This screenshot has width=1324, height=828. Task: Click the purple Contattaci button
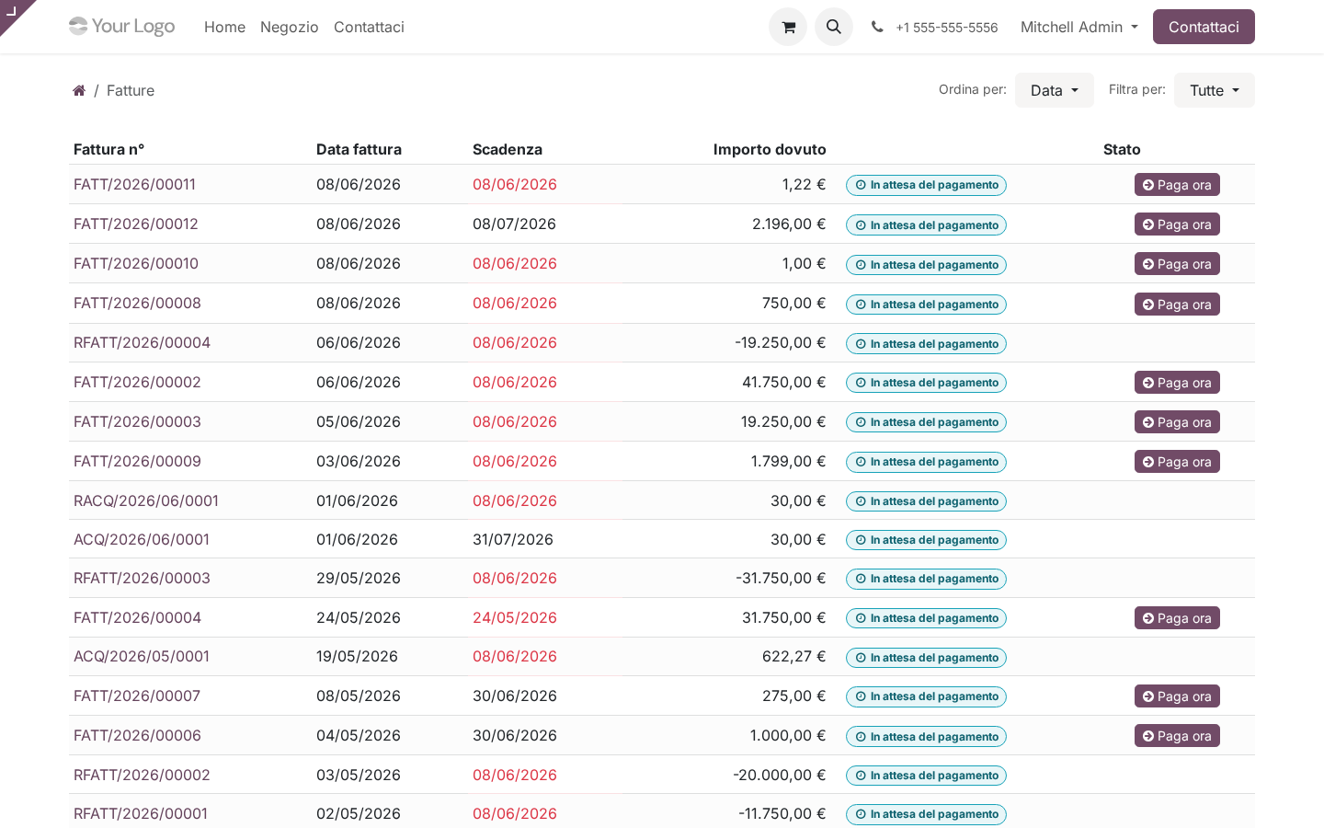tap(1204, 27)
